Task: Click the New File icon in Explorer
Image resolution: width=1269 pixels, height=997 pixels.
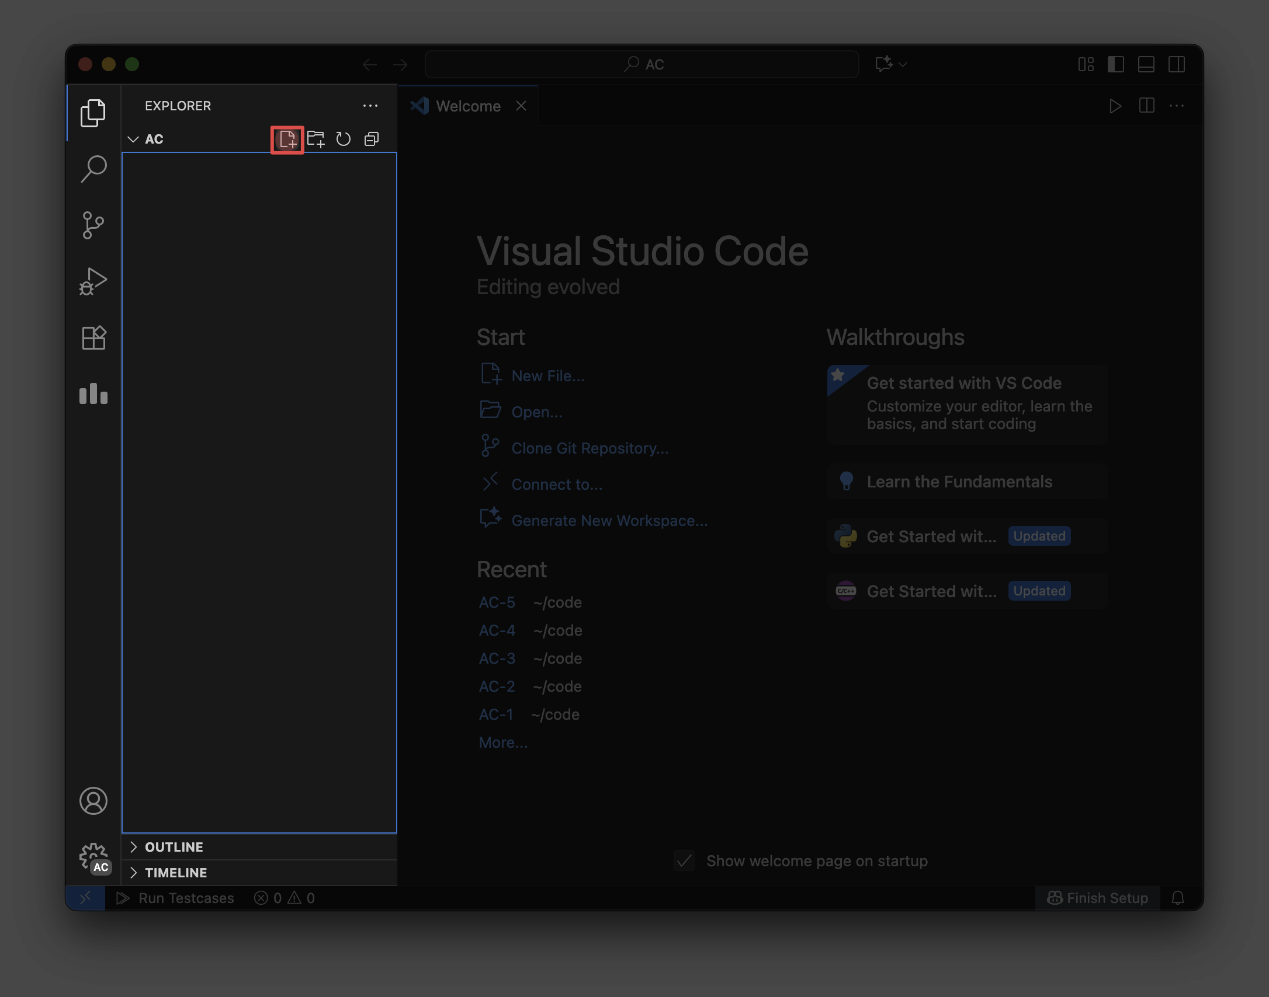Action: [x=287, y=140]
